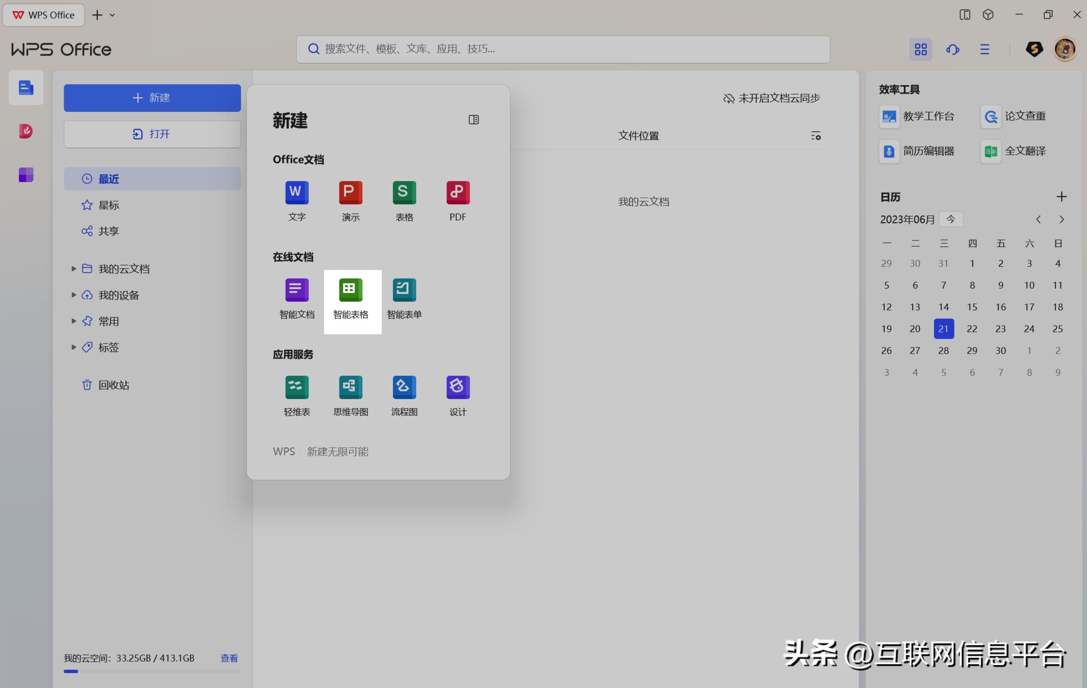Image resolution: width=1087 pixels, height=688 pixels.
Task: Toggle the apps grid view in the header
Action: [920, 49]
